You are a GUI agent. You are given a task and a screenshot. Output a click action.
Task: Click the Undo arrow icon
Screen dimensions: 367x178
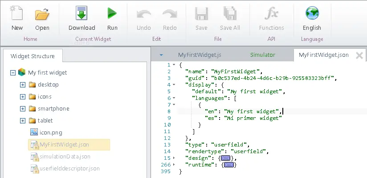coord(143,14)
